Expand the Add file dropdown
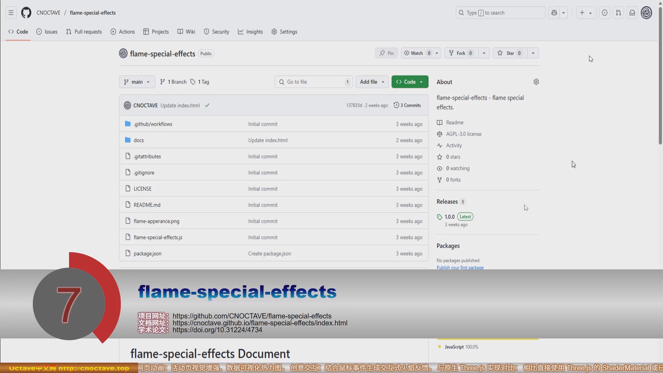Image resolution: width=663 pixels, height=373 pixels. tap(372, 82)
